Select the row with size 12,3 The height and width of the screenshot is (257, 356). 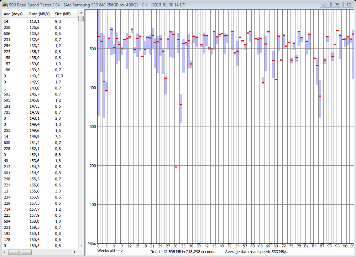point(40,76)
